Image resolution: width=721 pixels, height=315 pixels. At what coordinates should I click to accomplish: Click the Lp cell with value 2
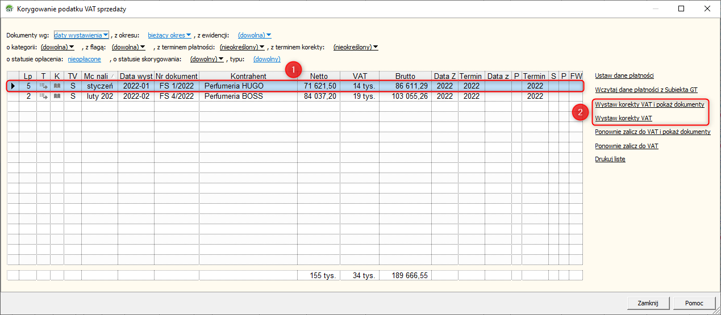[x=28, y=96]
